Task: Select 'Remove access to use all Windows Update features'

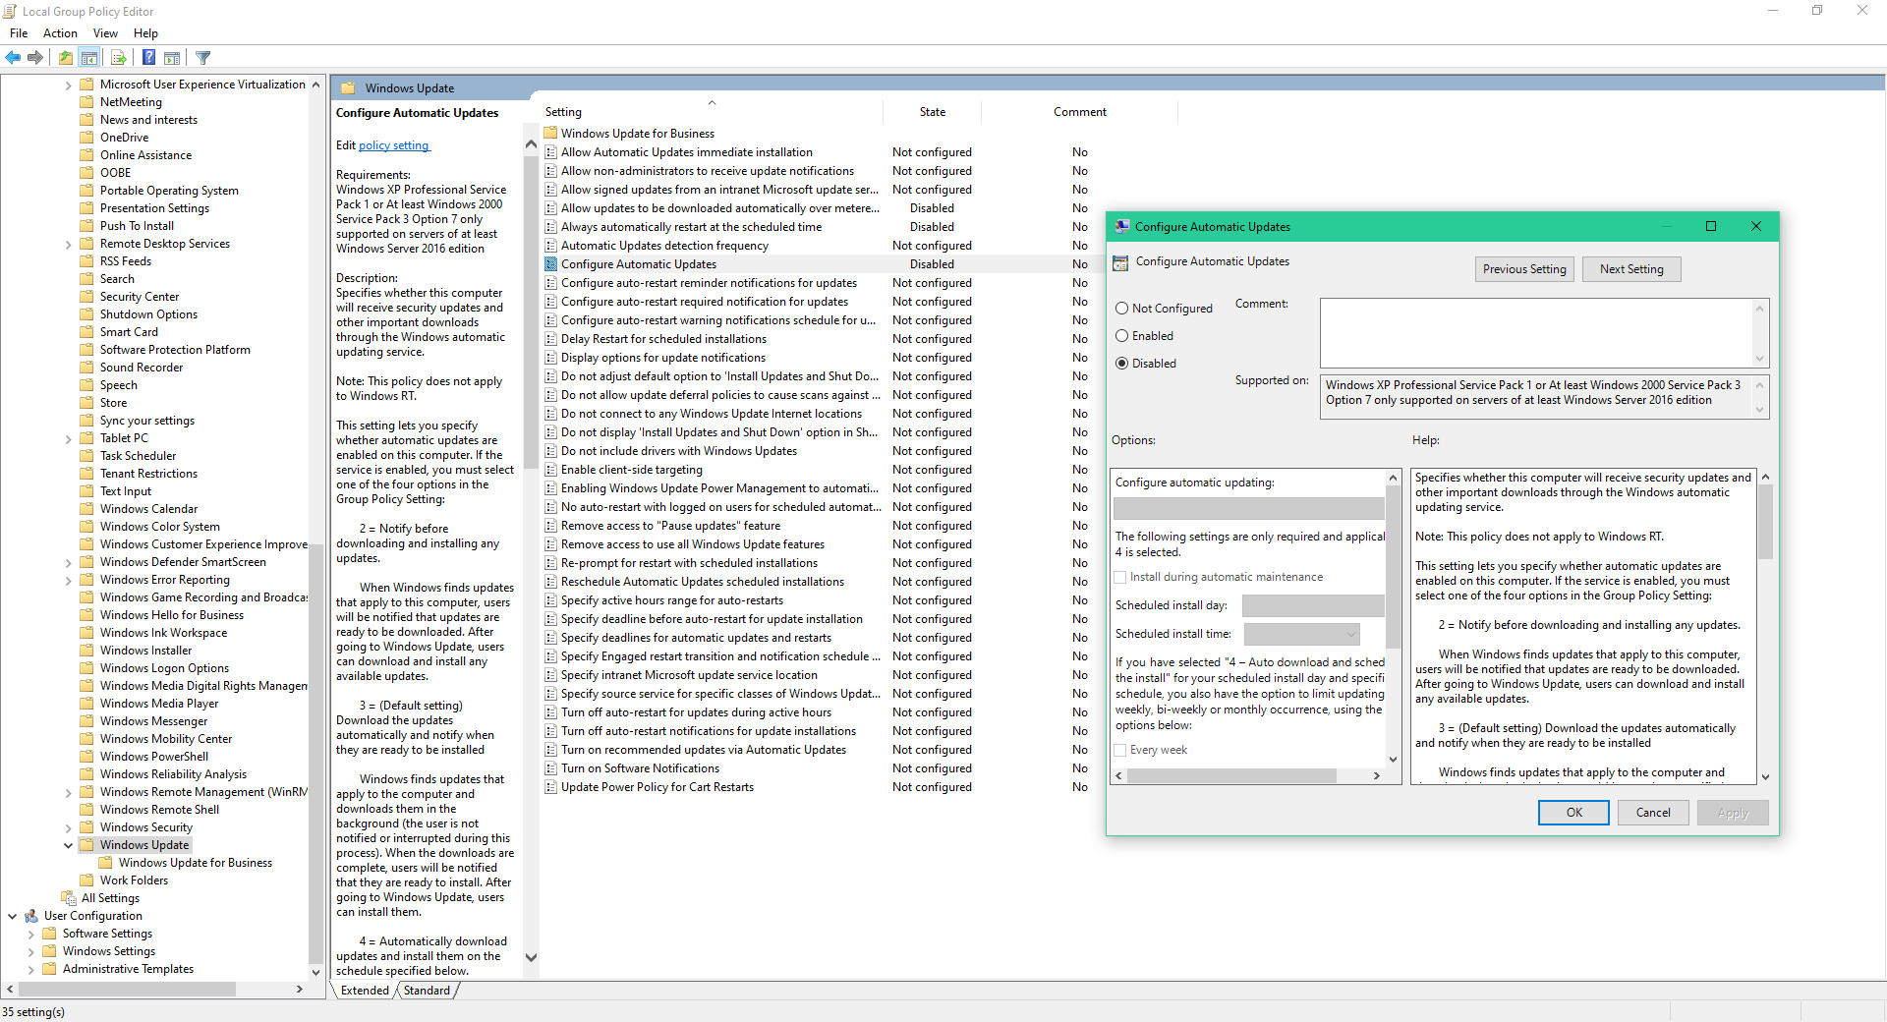Action: point(693,544)
